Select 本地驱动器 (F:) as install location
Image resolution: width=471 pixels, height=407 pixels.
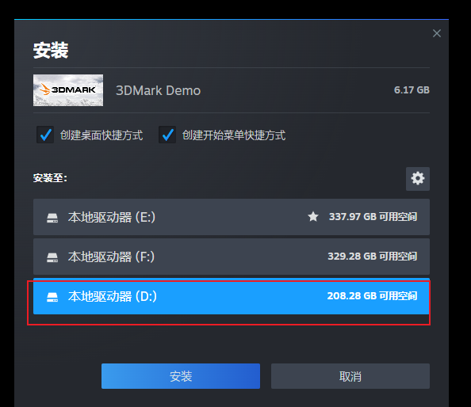point(232,257)
